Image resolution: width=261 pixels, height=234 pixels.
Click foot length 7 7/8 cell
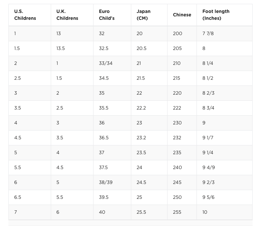click(x=208, y=34)
